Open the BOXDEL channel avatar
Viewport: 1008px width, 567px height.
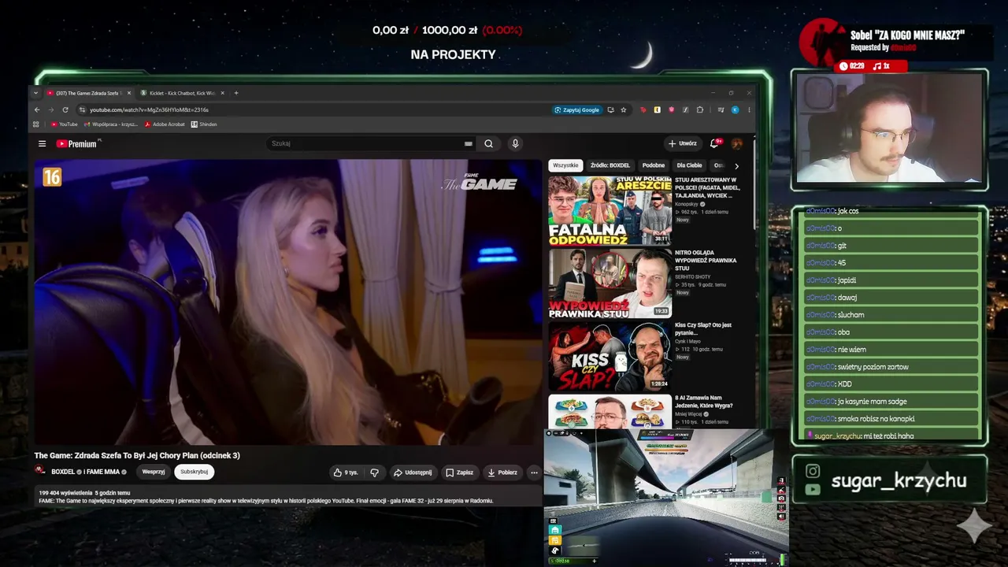pyautogui.click(x=40, y=471)
